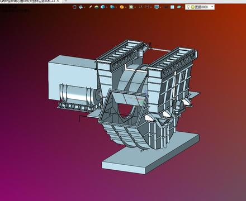Toggle the light blue square window icon
Image resolution: width=246 pixels, height=201 pixels.
click(172, 7)
